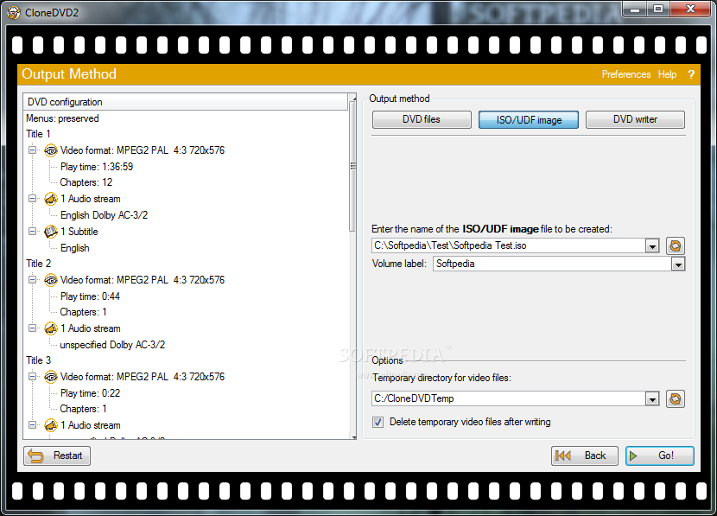Select Chapters: 1 row under Title 2
The image size is (717, 516).
coord(83,312)
